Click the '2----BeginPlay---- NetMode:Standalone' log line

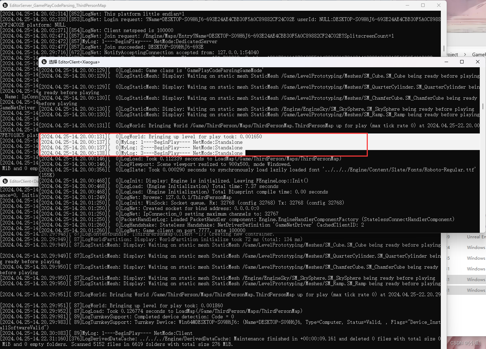pos(142,148)
